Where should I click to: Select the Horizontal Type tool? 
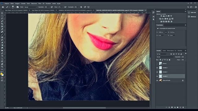pos(2,56)
